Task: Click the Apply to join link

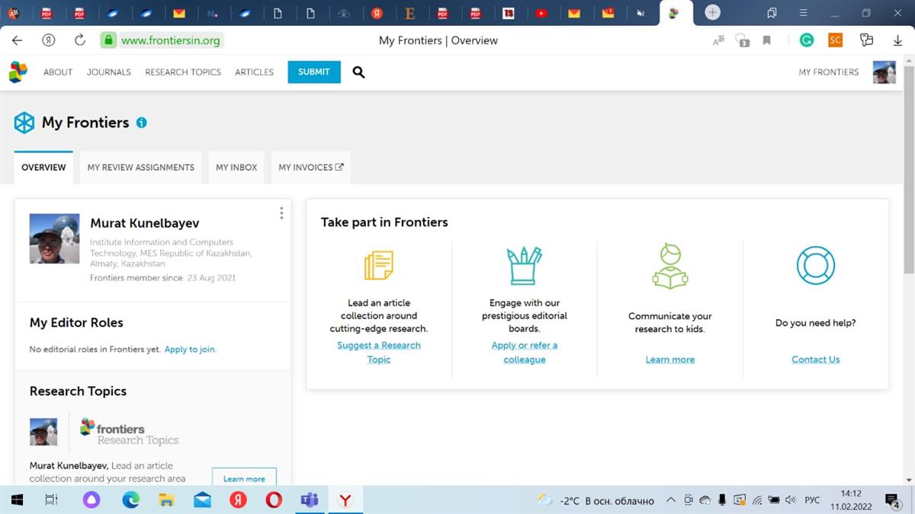Action: (x=191, y=350)
